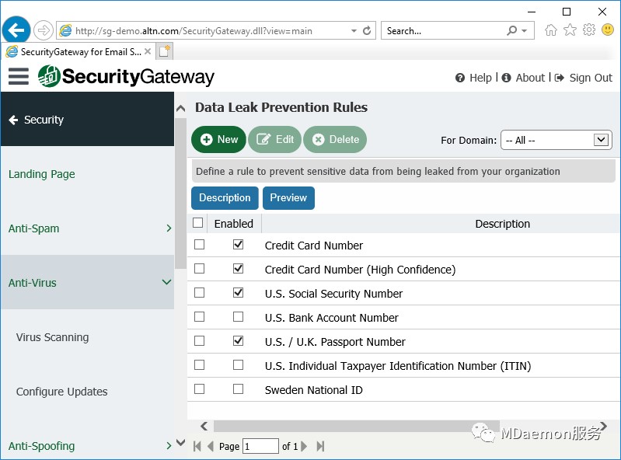This screenshot has height=460, width=621.
Task: Go to previous page of rules
Action: 211,447
